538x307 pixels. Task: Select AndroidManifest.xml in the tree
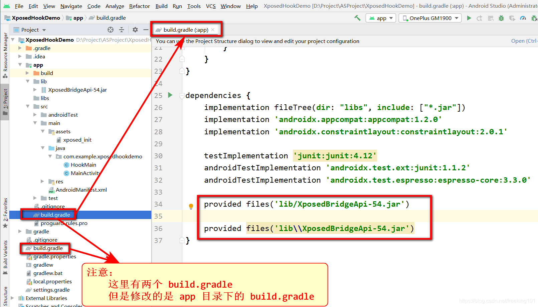(81, 190)
